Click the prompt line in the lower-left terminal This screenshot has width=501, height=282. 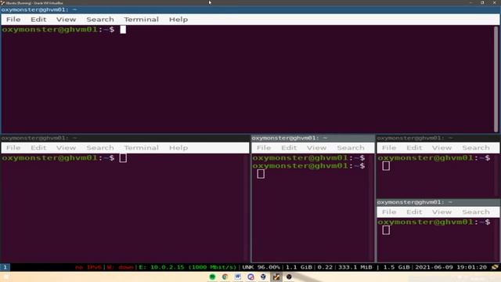[x=64, y=158]
